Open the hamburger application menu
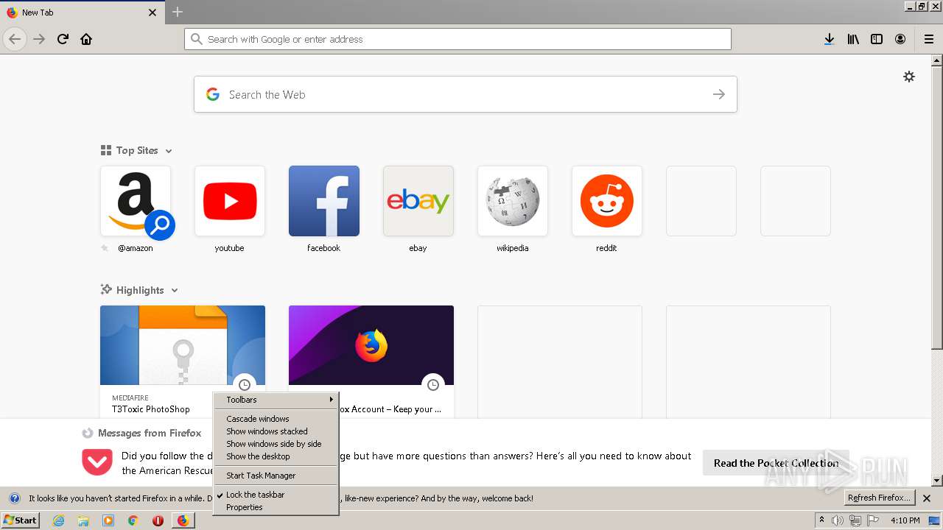The height and width of the screenshot is (530, 943). (928, 39)
